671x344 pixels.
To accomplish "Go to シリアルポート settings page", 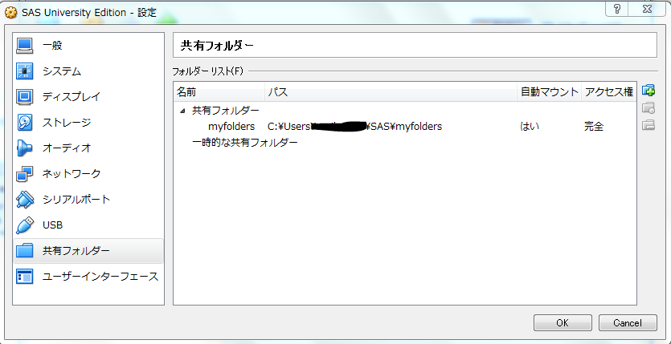I will pos(76,200).
